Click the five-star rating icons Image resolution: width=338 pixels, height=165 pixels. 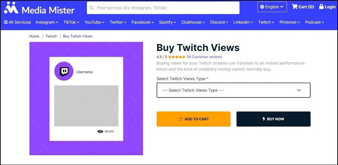click(x=176, y=57)
